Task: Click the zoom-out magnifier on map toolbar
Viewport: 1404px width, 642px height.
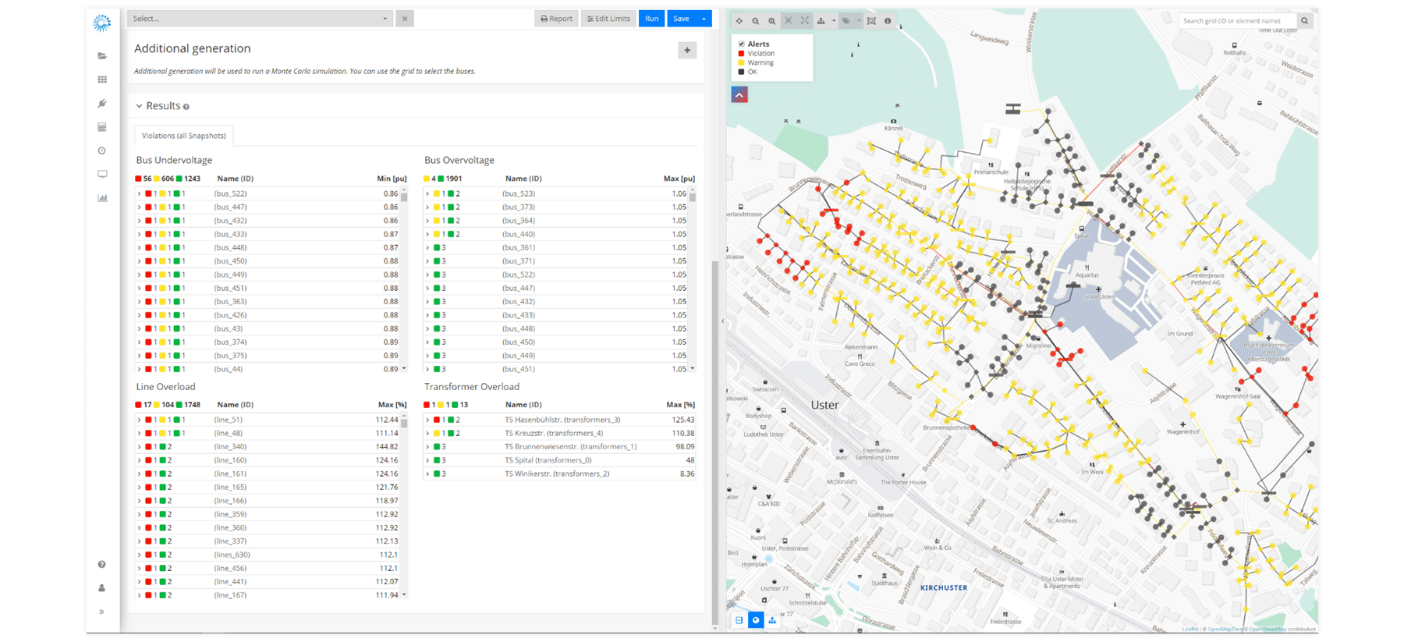Action: pyautogui.click(x=755, y=21)
